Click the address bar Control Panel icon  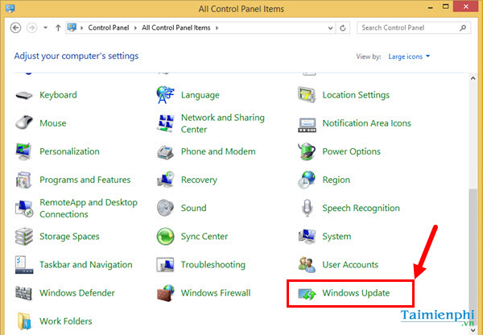72,27
